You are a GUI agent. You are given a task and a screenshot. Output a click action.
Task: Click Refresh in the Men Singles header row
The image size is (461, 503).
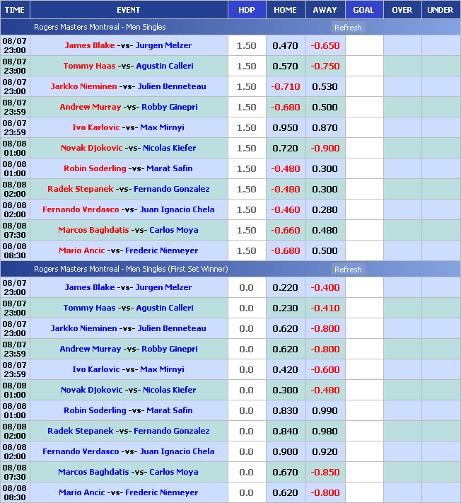(347, 28)
